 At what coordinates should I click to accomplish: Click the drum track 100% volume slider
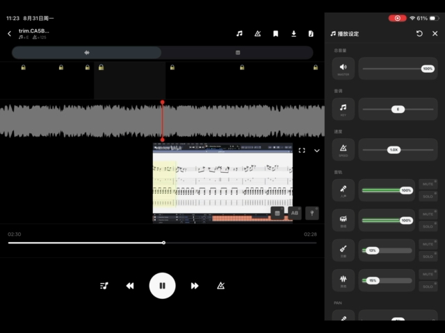point(387,221)
